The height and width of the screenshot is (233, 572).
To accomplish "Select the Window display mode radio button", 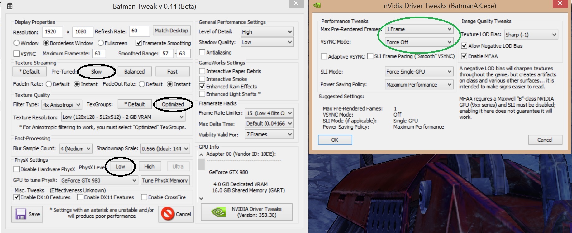I will click(17, 43).
